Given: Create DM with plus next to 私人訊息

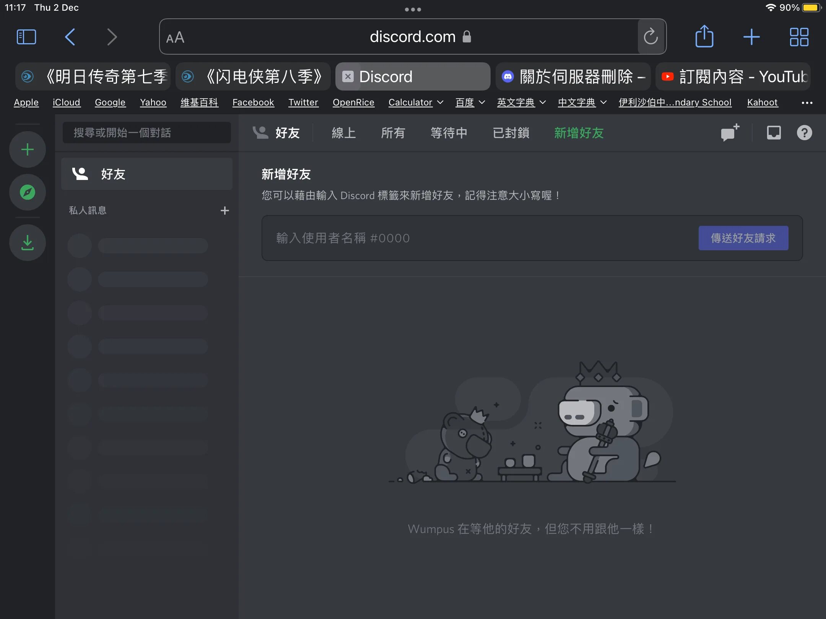Looking at the screenshot, I should click(224, 211).
